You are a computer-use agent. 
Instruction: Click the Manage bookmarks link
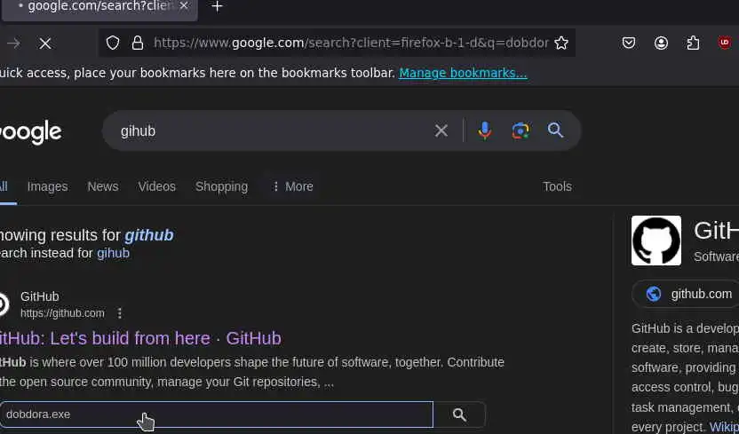[x=463, y=73]
